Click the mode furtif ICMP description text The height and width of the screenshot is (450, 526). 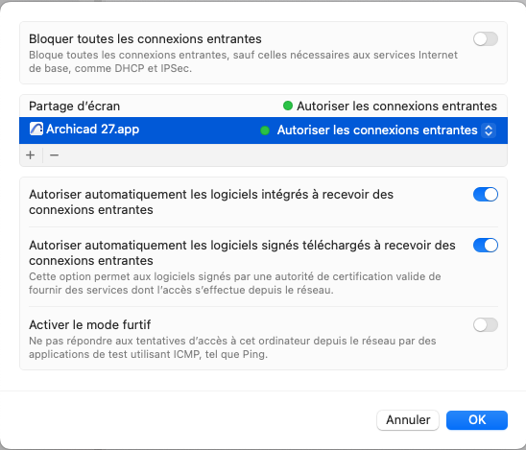(x=232, y=347)
